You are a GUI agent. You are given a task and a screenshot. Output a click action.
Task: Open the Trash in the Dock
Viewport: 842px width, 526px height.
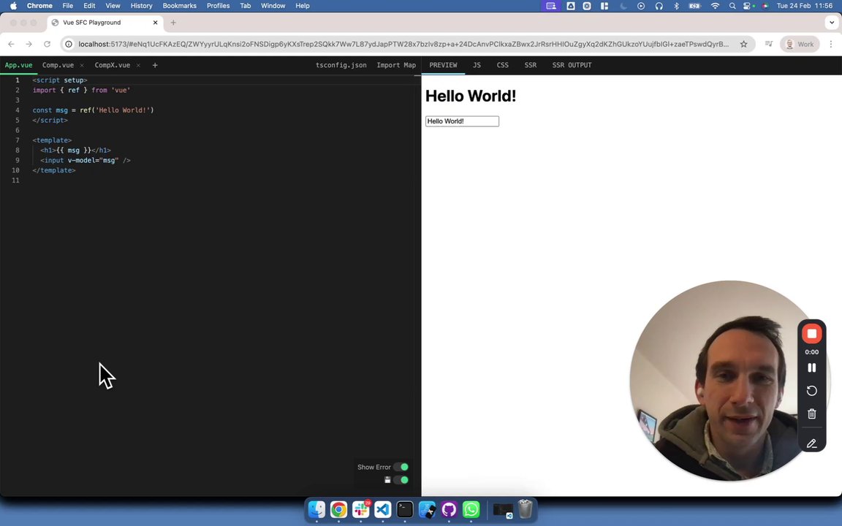526,509
